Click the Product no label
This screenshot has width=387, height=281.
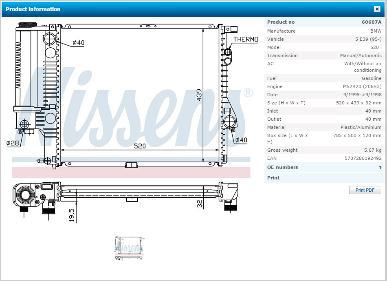[x=281, y=22]
